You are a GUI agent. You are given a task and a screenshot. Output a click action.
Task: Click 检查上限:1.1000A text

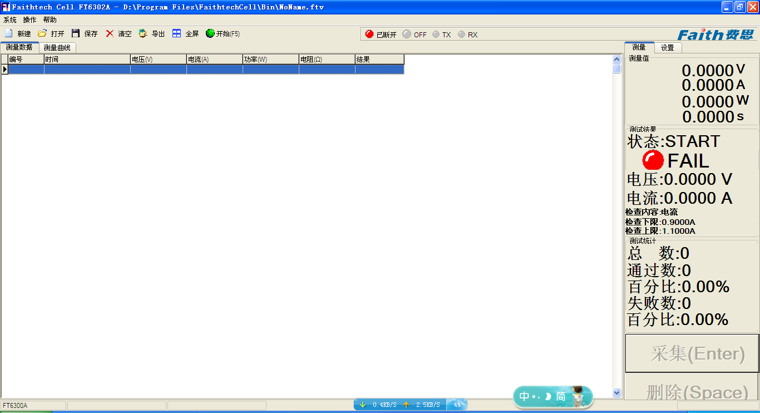coord(660,231)
